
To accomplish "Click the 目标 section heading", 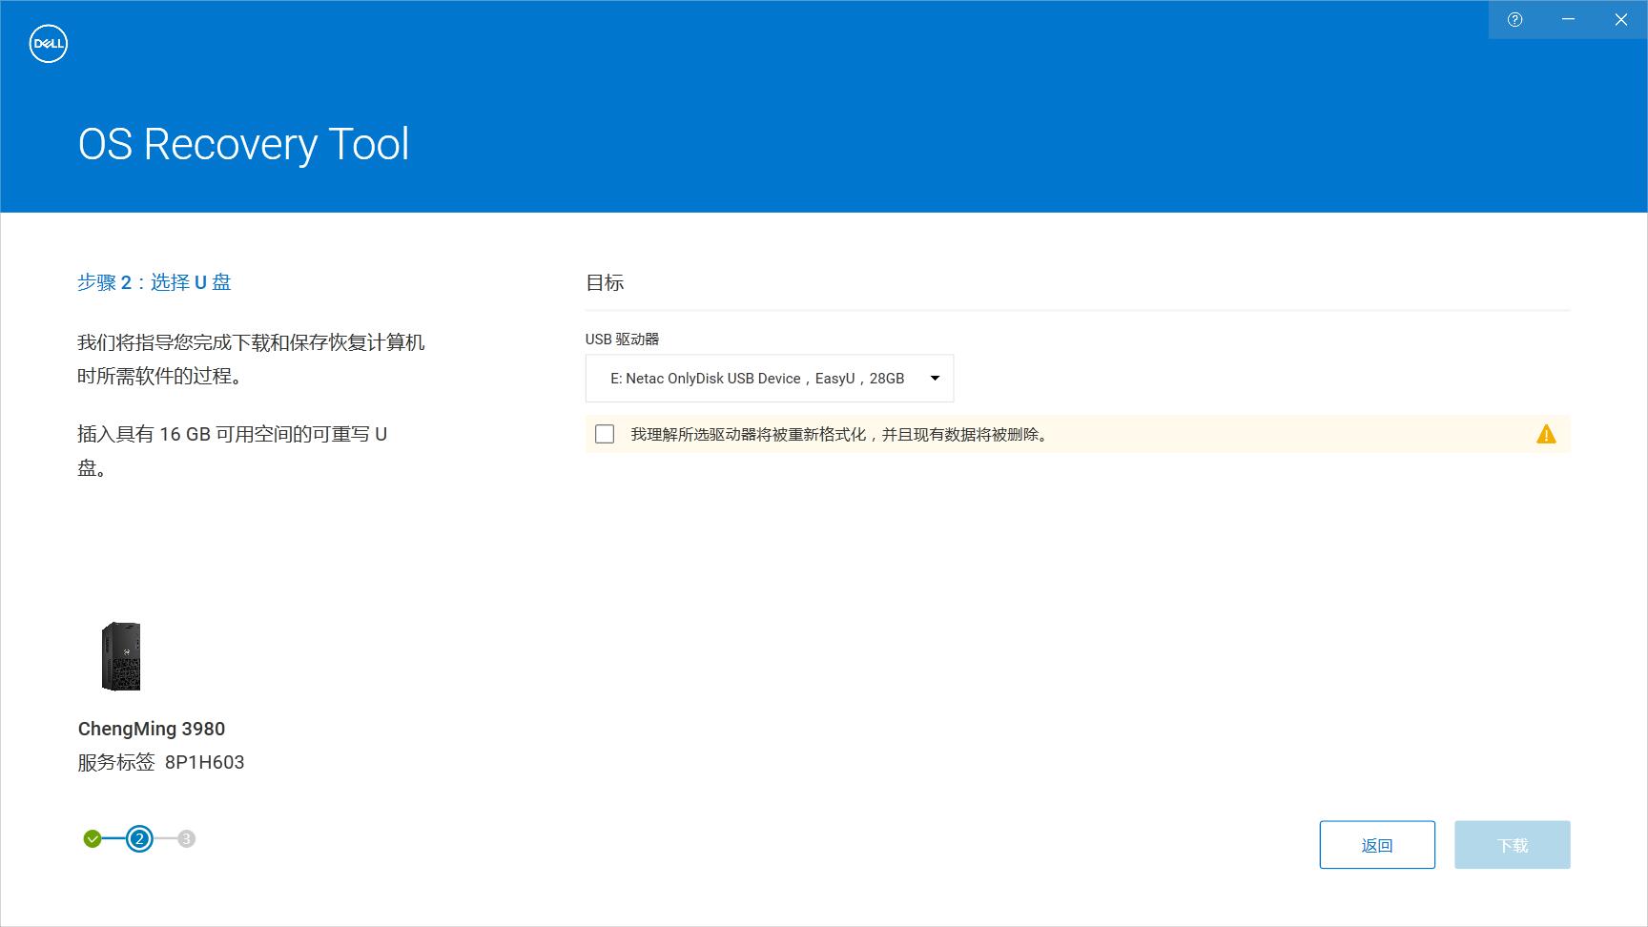I will pos(605,282).
